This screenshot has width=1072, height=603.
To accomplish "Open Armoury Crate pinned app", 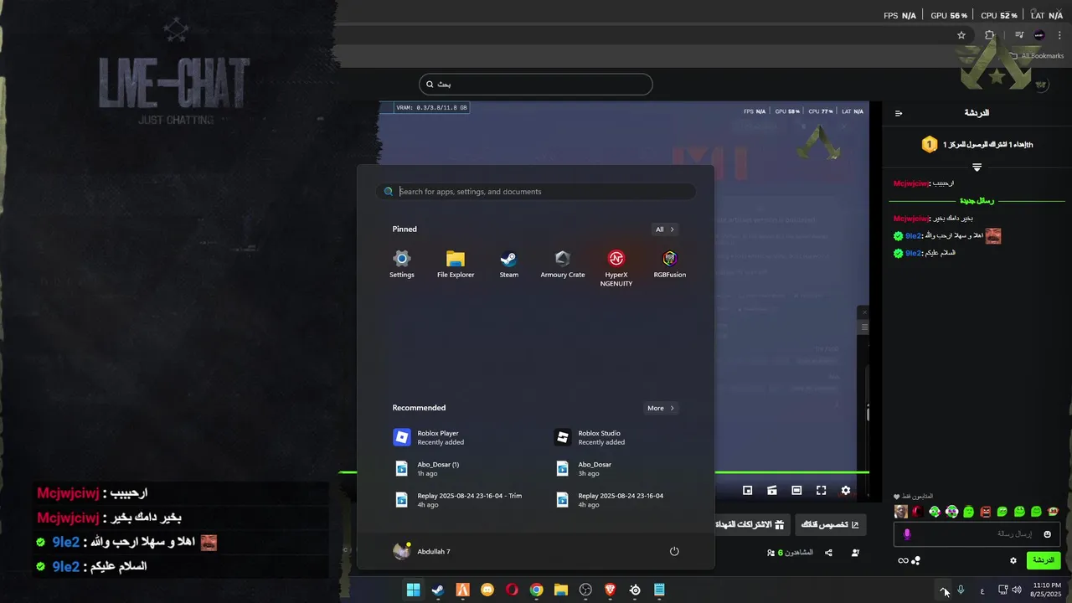I will tap(563, 264).
